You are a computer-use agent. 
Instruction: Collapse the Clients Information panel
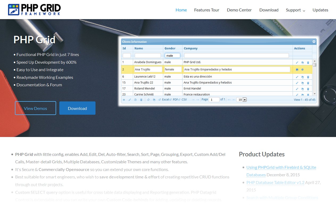tap(313, 42)
